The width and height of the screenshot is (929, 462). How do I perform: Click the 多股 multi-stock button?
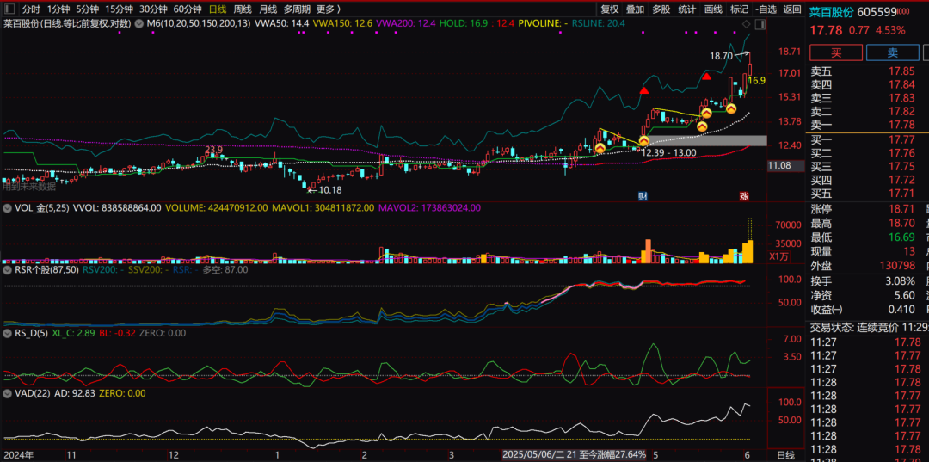[x=661, y=9]
